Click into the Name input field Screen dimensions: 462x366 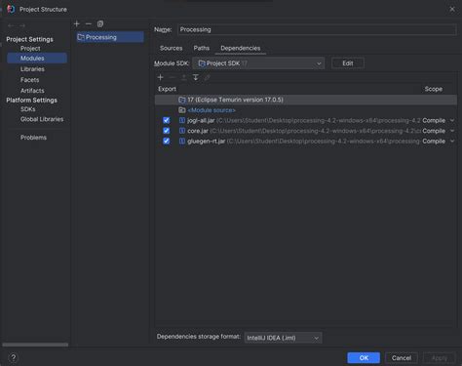point(317,29)
